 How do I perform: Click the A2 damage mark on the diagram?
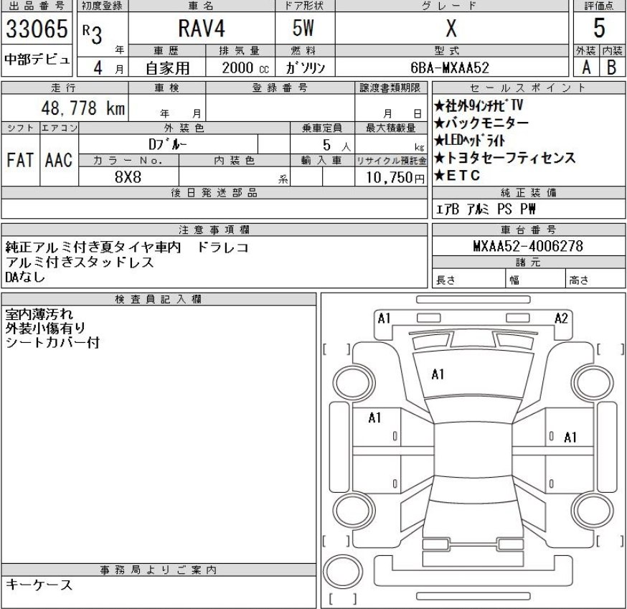point(561,318)
